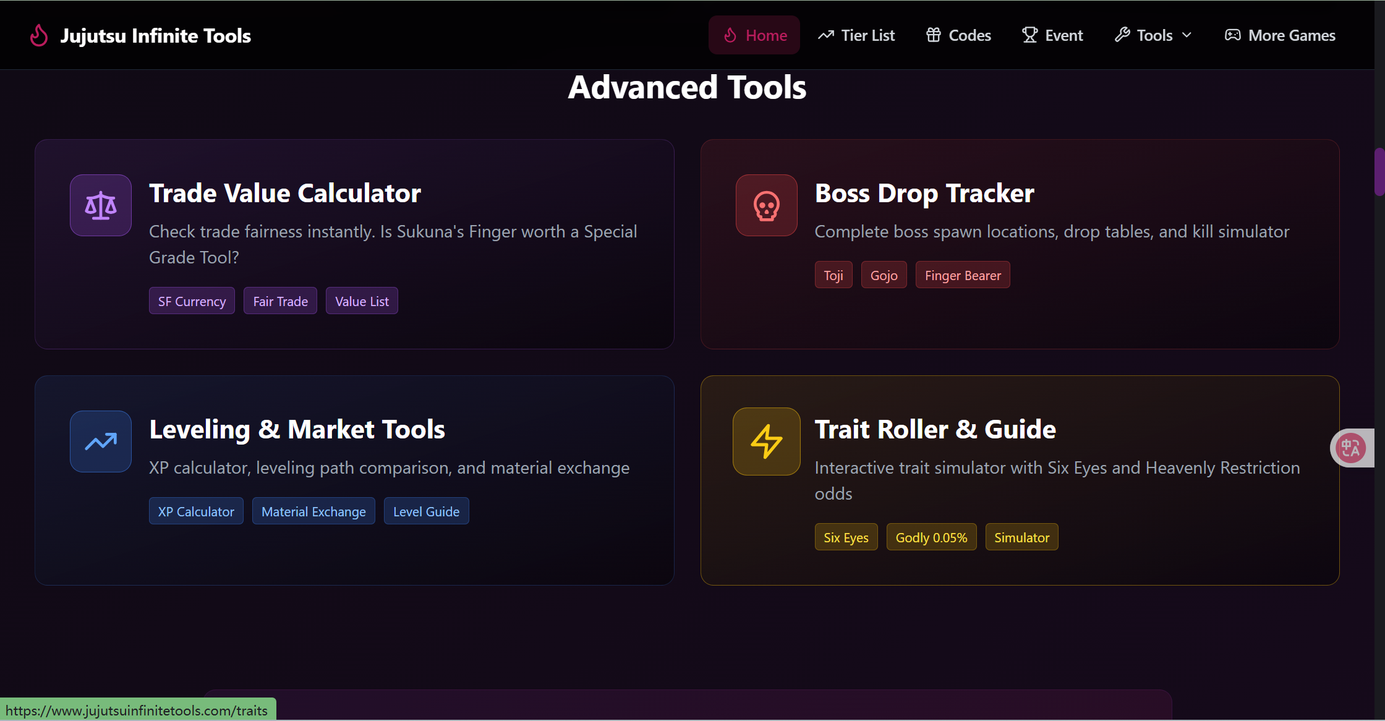Image resolution: width=1385 pixels, height=721 pixels.
Task: Select the Trade Value Calculator scales icon
Action: click(100, 205)
